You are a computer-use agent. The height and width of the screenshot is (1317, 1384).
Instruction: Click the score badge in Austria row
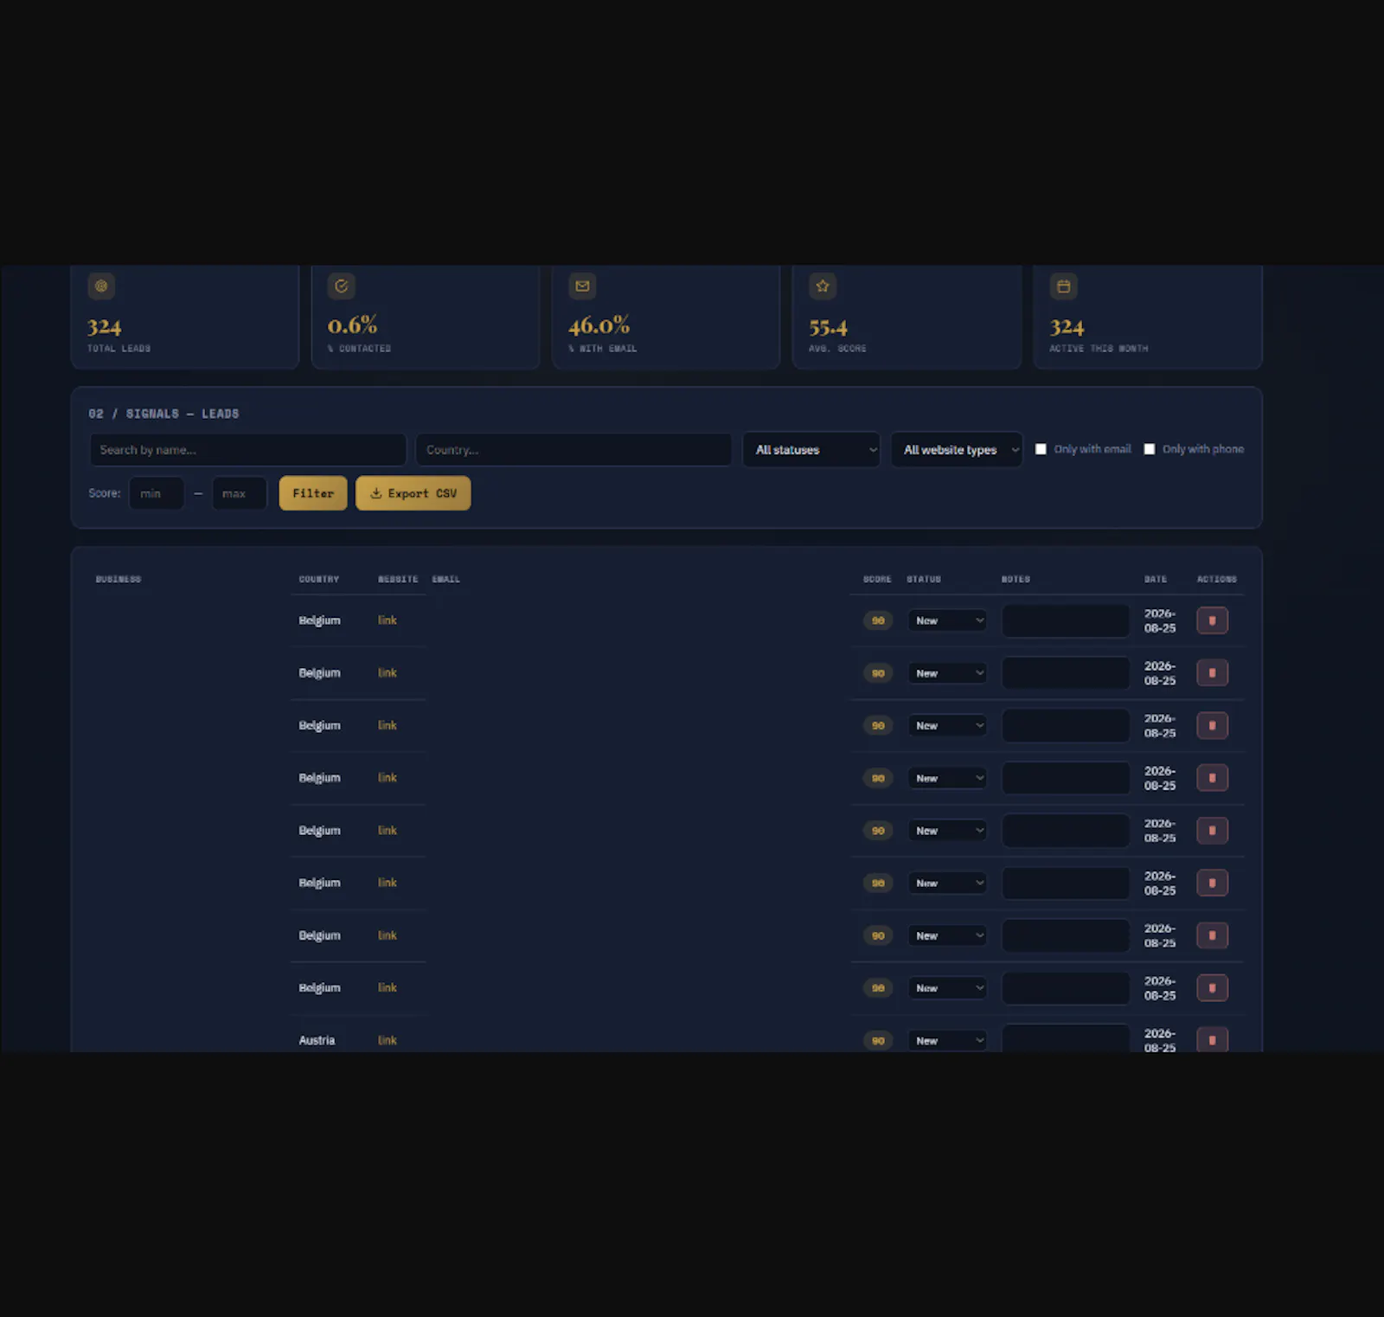coord(878,1040)
